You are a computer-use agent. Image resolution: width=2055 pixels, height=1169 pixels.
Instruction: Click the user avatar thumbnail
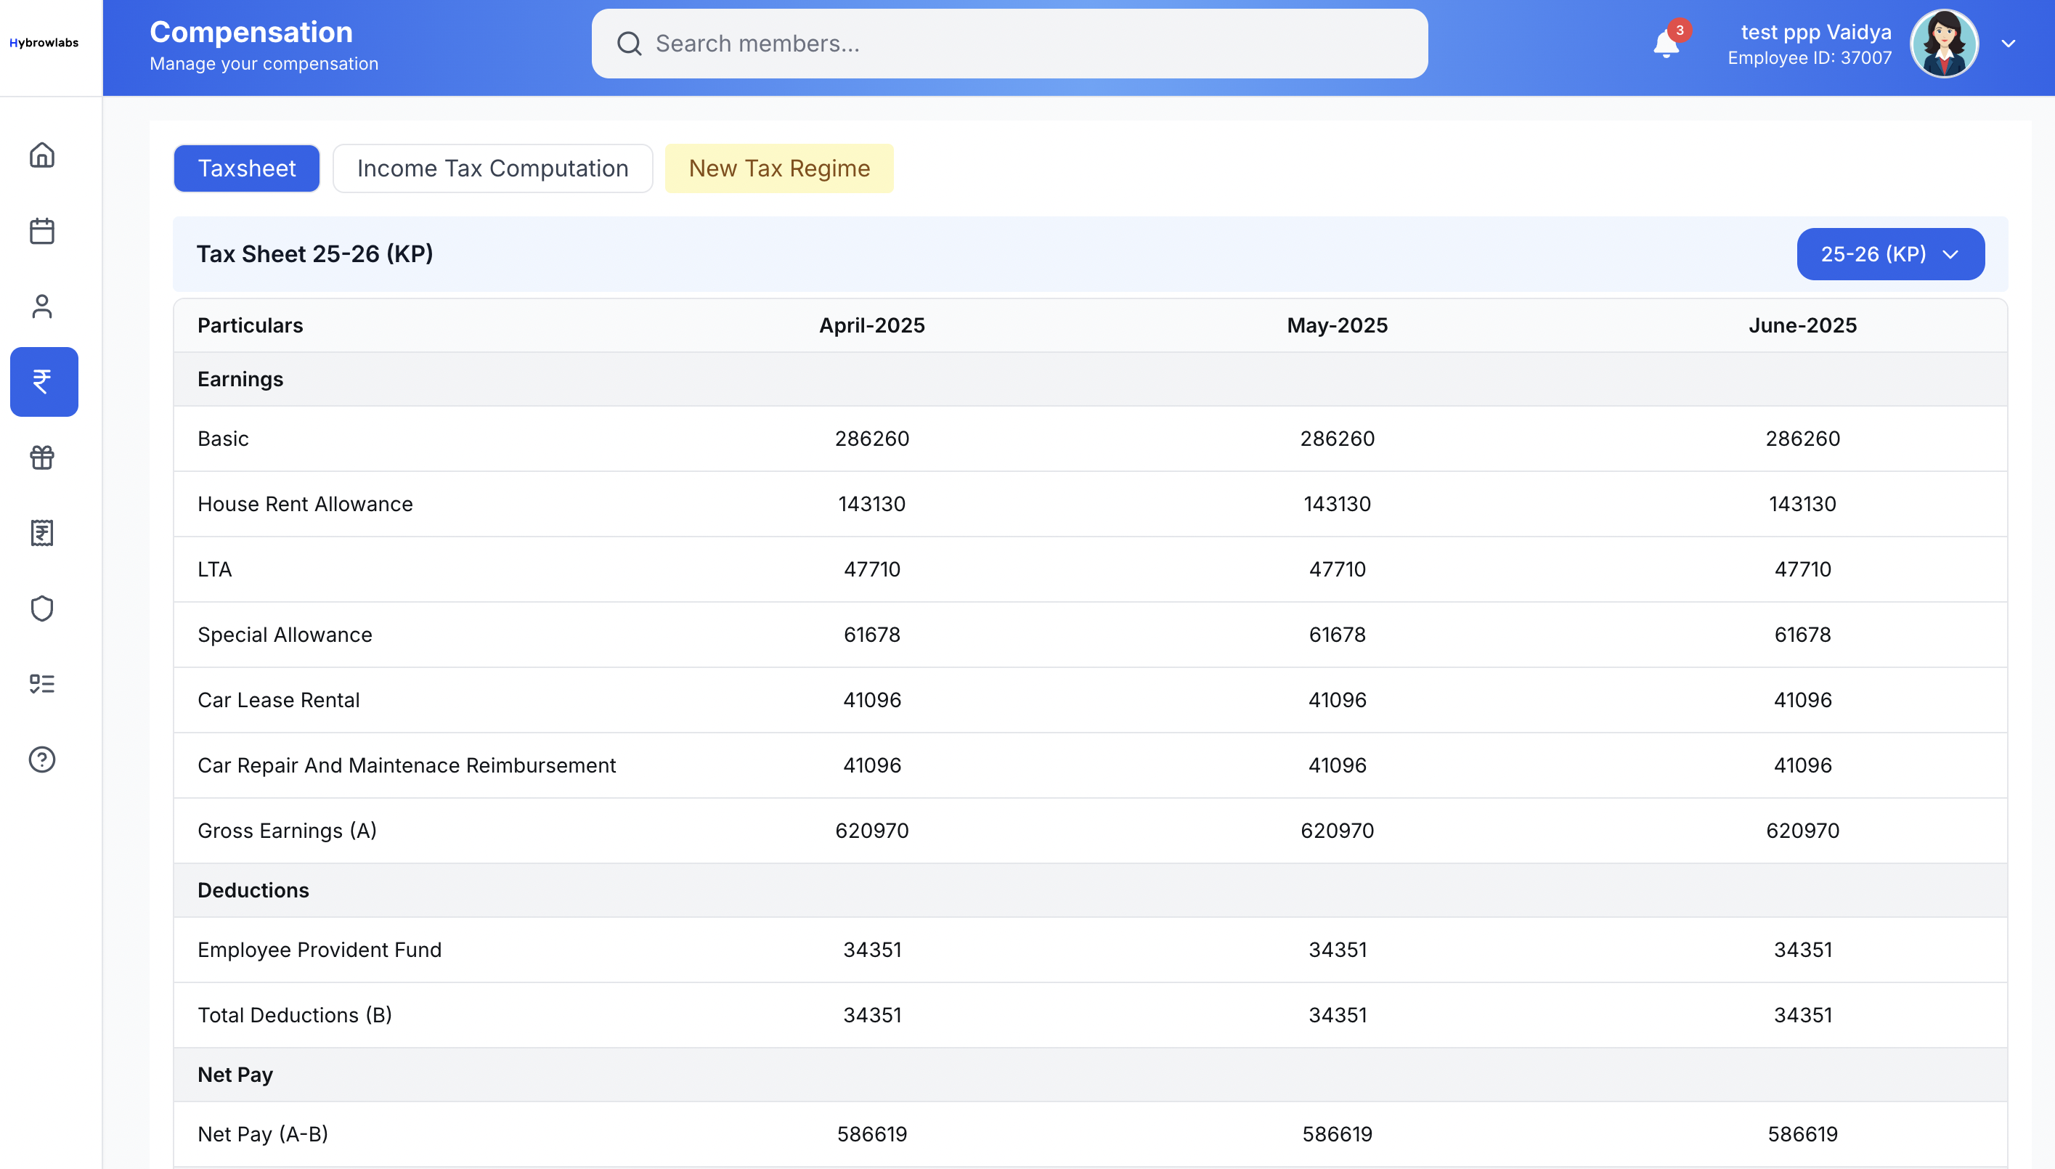coord(1944,43)
